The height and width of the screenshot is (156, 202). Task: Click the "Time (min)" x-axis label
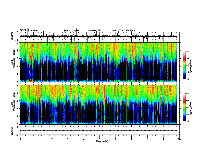click(x=102, y=141)
